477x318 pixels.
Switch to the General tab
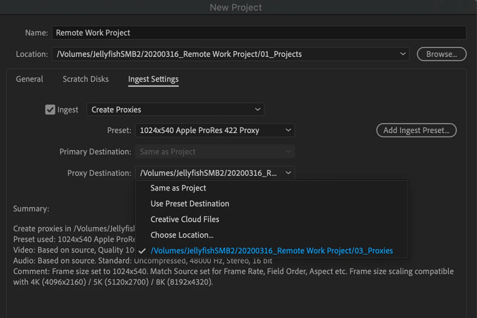(29, 79)
